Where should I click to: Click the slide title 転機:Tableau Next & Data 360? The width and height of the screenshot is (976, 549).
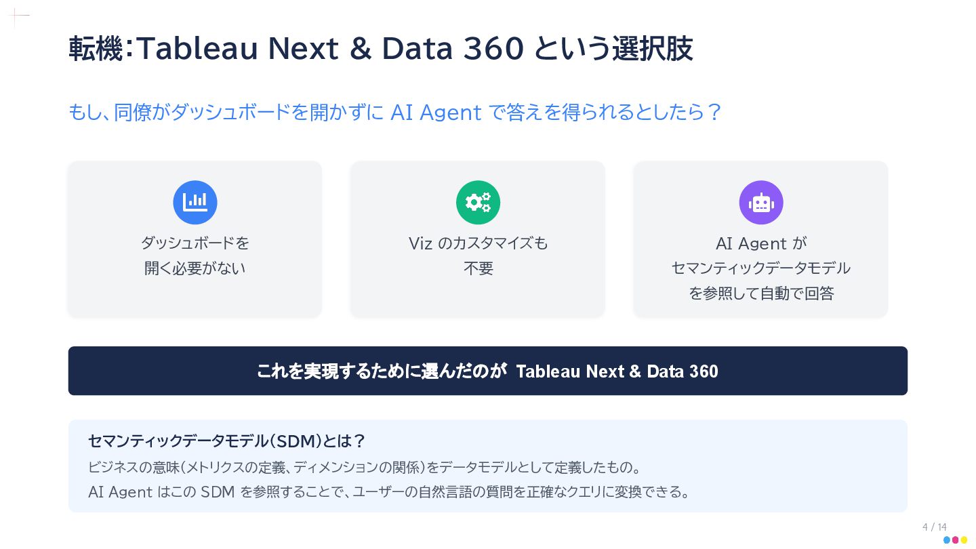tap(380, 49)
